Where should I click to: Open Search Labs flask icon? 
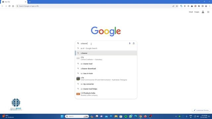pyautogui.click(x=203, y=12)
